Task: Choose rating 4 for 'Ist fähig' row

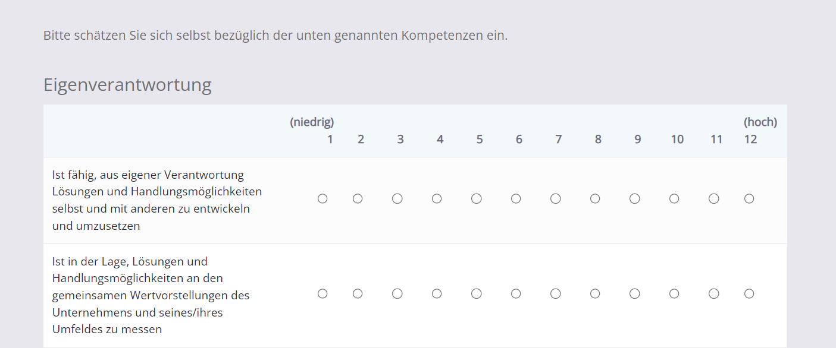Action: 437,199
